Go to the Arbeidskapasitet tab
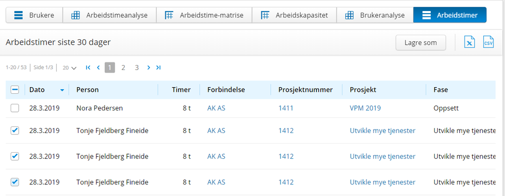The width and height of the screenshot is (505, 196). [x=294, y=15]
